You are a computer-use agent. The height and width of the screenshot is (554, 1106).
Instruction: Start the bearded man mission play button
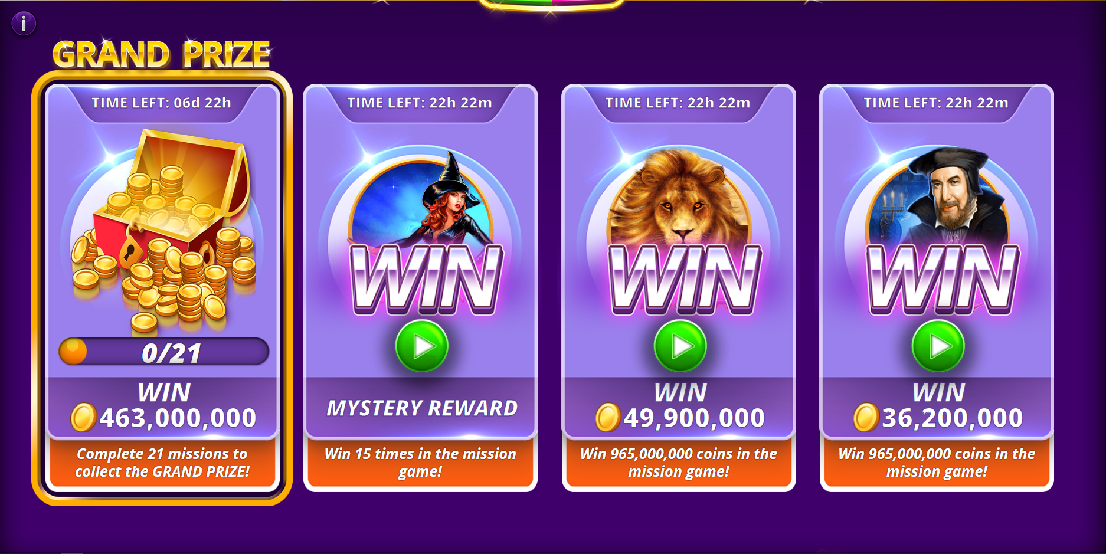click(938, 346)
